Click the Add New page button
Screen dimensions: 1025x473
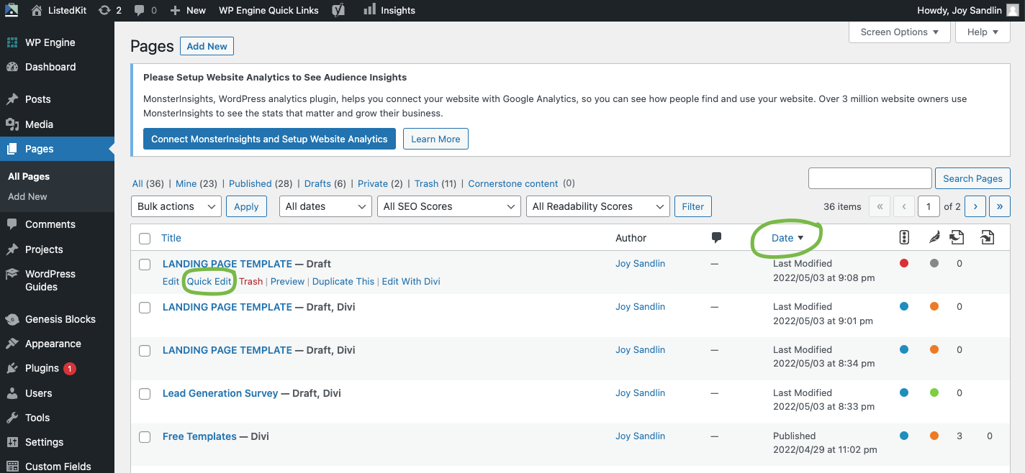pos(207,46)
